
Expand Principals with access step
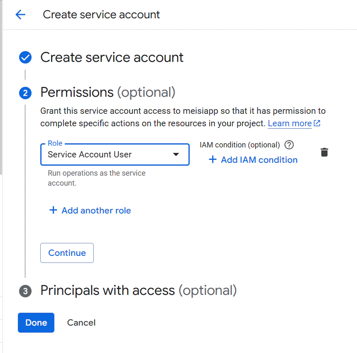138,290
